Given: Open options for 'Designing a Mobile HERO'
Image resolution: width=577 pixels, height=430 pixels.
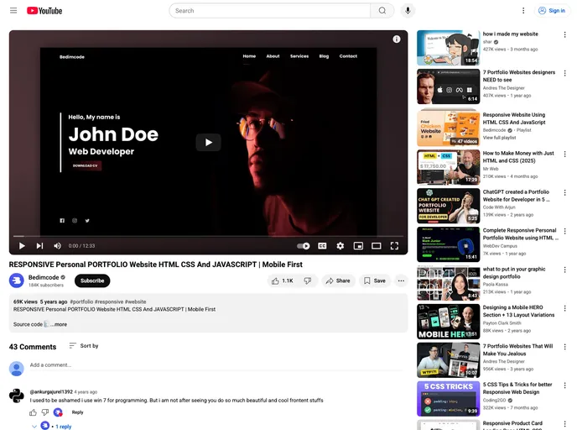Looking at the screenshot, I should click(565, 308).
